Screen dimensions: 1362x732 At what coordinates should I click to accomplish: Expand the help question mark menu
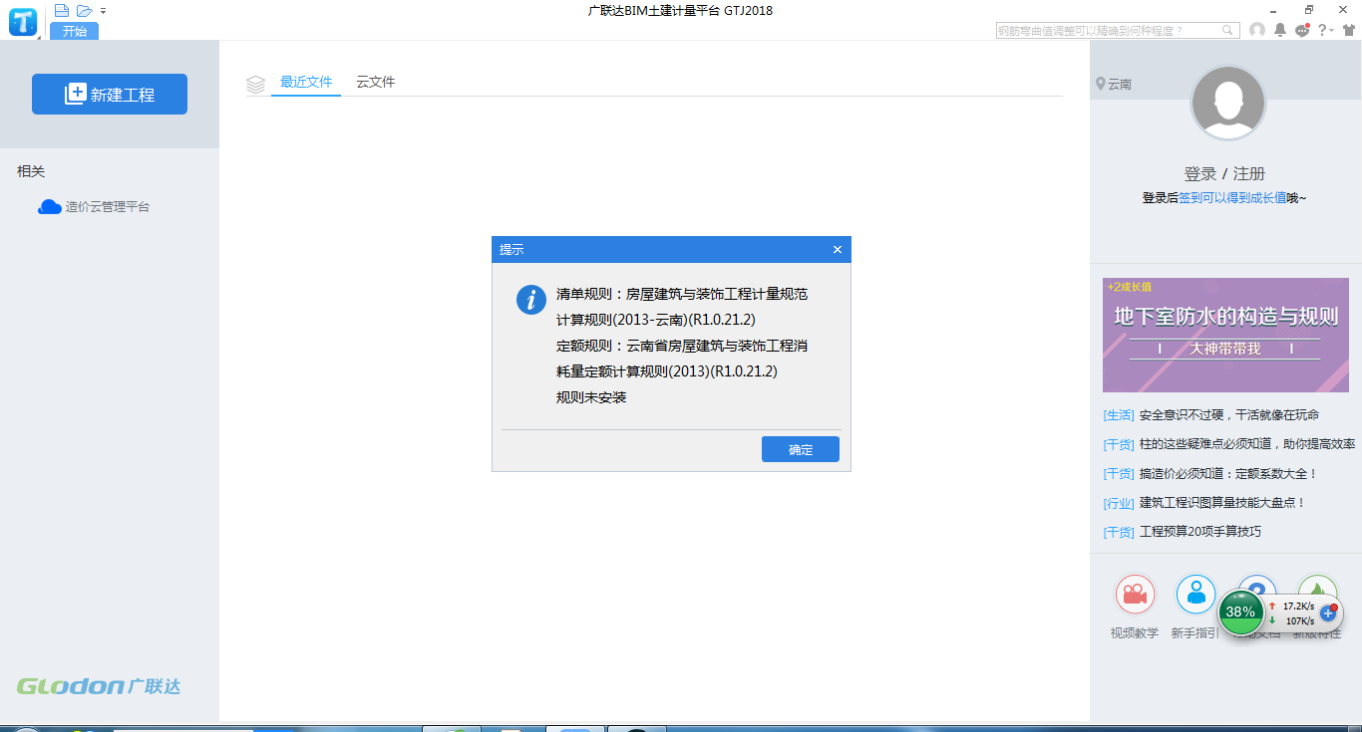coord(1325,31)
